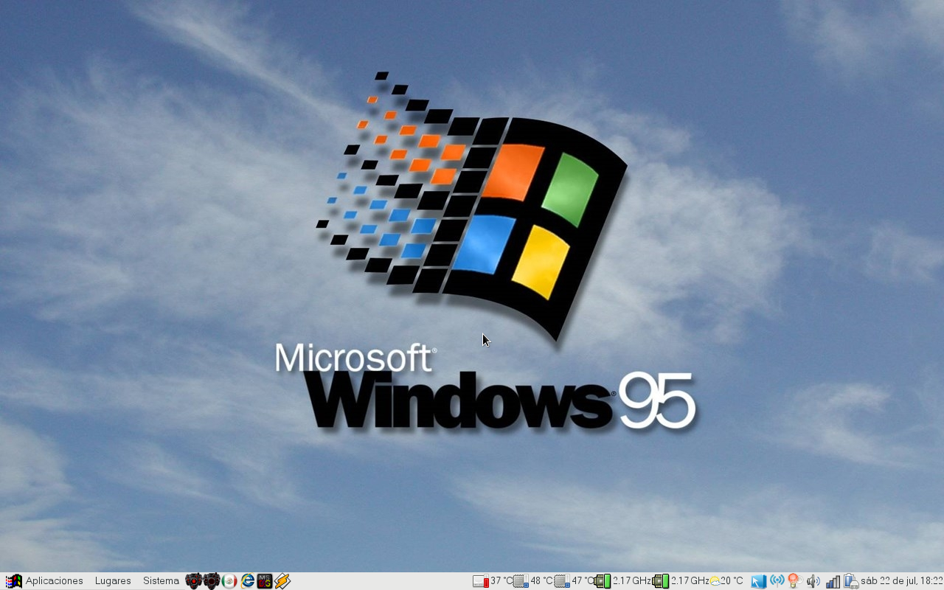Image resolution: width=944 pixels, height=590 pixels.
Task: Click the sensor reading 47 °C
Action: pos(574,581)
